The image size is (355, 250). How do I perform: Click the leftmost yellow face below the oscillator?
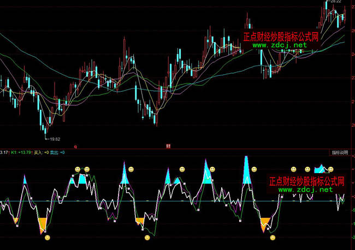48,238
